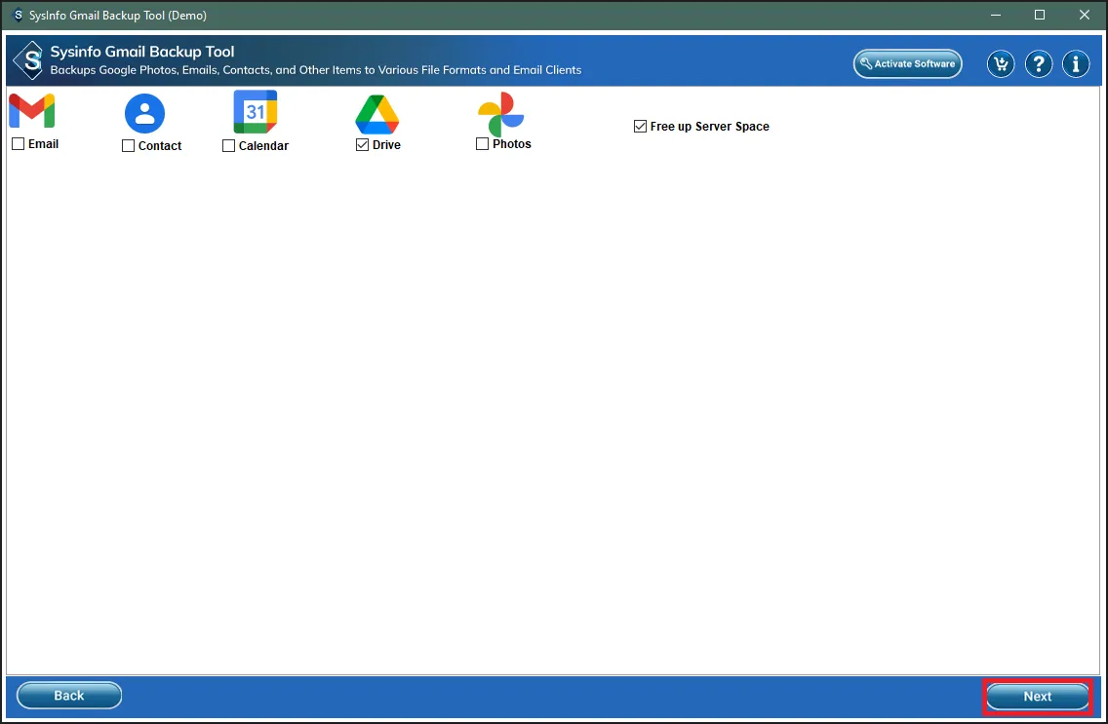
Task: Click the Google Calendar icon
Action: (x=256, y=111)
